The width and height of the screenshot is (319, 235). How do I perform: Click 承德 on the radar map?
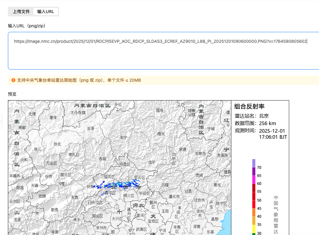pyautogui.click(x=182, y=149)
